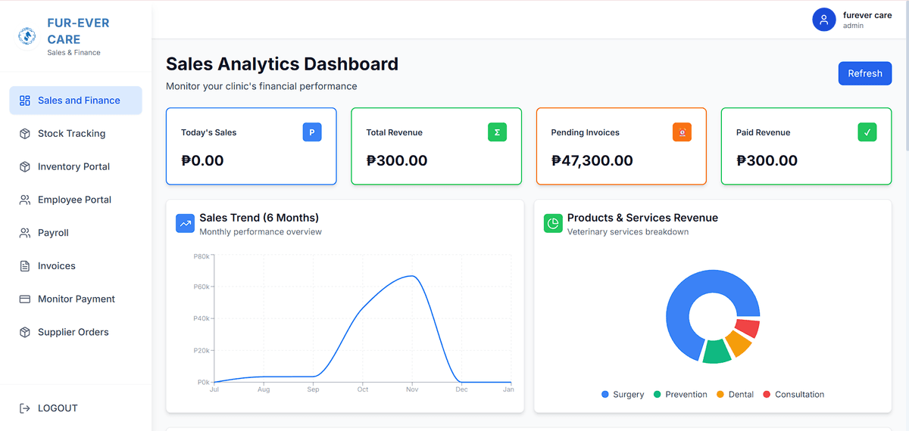The height and width of the screenshot is (431, 909).
Task: Click the peso icon on Today's Sales
Action: click(312, 132)
